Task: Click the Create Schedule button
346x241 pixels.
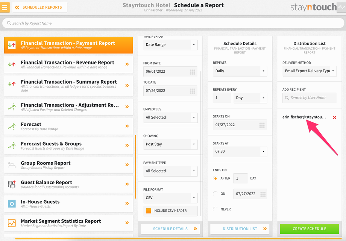Action: 310,229
